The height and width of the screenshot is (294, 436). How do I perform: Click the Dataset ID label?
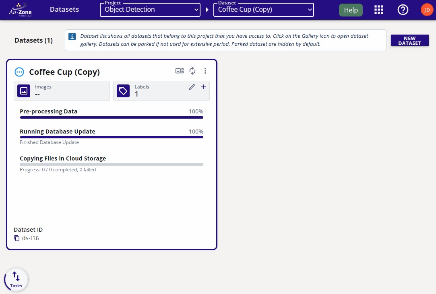(x=28, y=230)
